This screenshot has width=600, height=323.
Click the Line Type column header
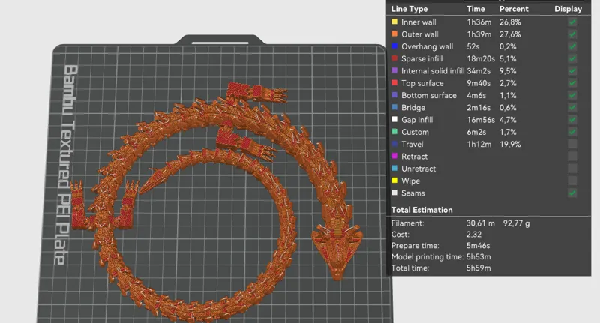[x=409, y=9]
